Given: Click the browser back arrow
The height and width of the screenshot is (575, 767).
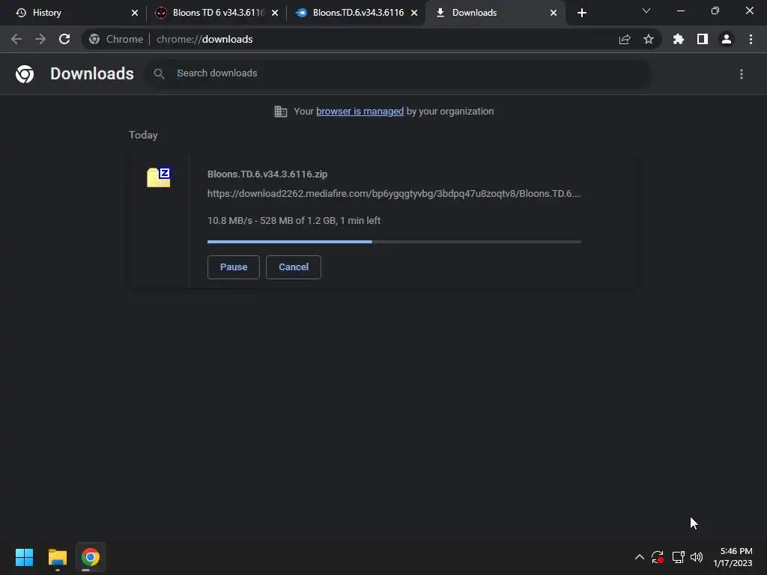Looking at the screenshot, I should pos(16,39).
